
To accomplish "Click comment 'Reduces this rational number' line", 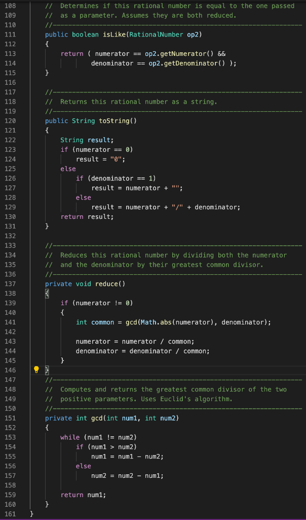I will point(166,255).
